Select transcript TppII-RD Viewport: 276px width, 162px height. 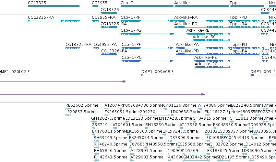click(x=238, y=17)
